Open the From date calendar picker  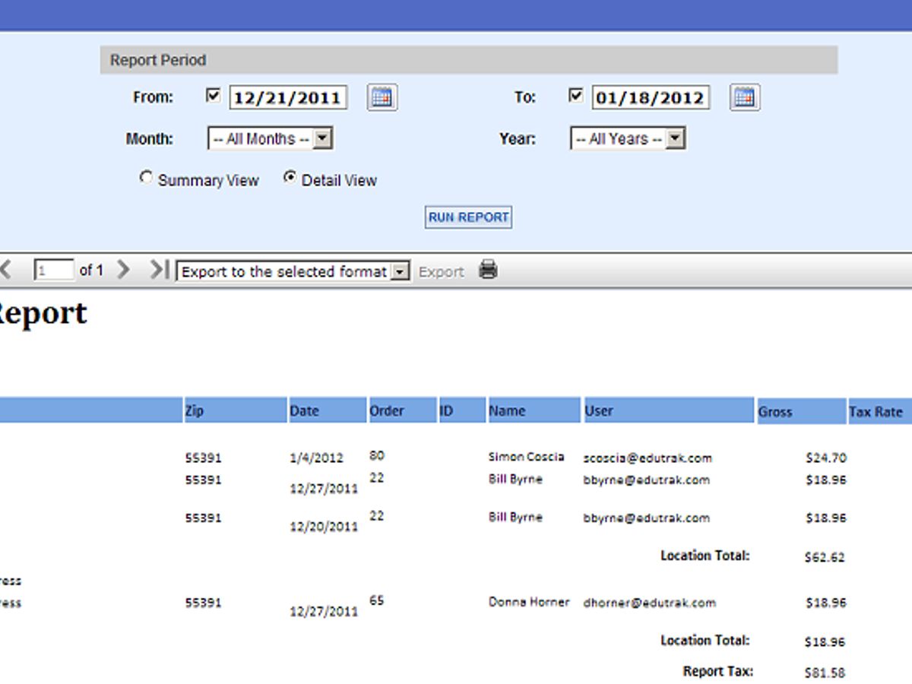tap(382, 97)
